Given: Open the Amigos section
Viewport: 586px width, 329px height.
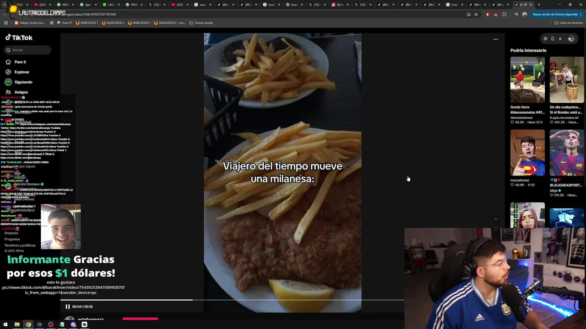Looking at the screenshot, I should (21, 92).
